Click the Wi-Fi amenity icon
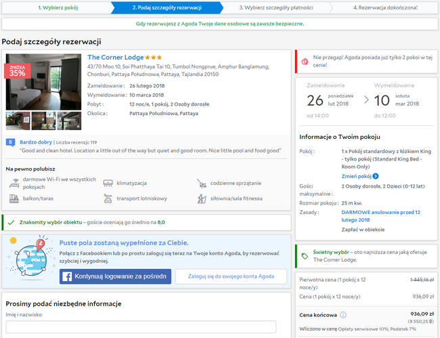Viewport: 440px width, 338px height. (14, 183)
